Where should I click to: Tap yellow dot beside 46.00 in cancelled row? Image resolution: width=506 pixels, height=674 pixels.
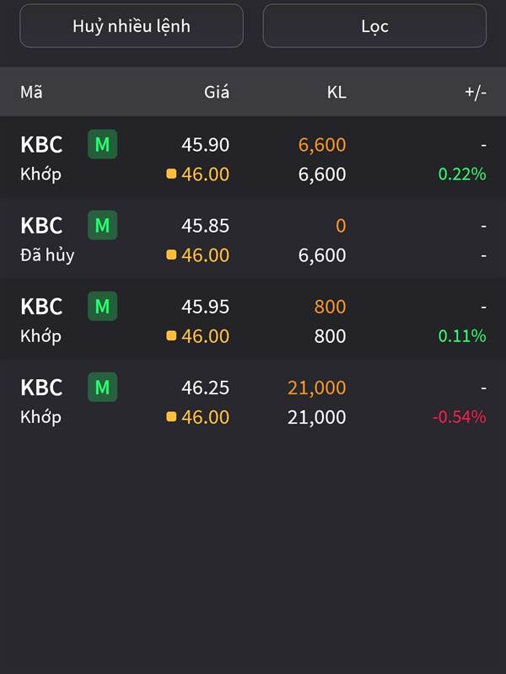171,255
